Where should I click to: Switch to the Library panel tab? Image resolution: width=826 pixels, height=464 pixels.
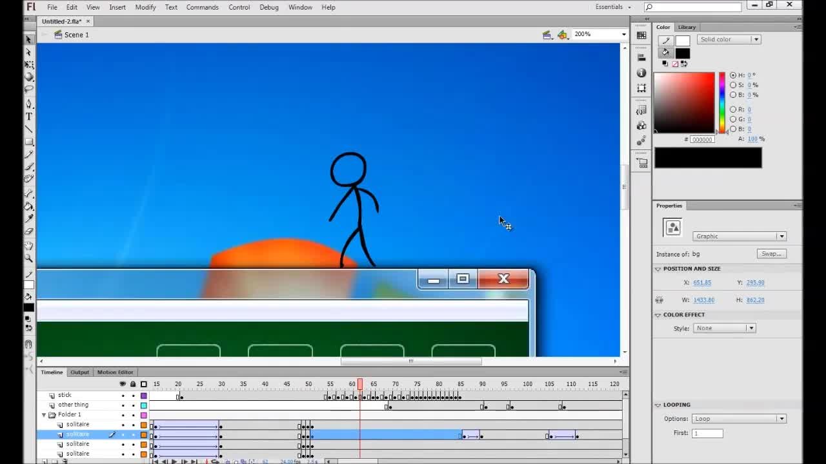tap(687, 27)
